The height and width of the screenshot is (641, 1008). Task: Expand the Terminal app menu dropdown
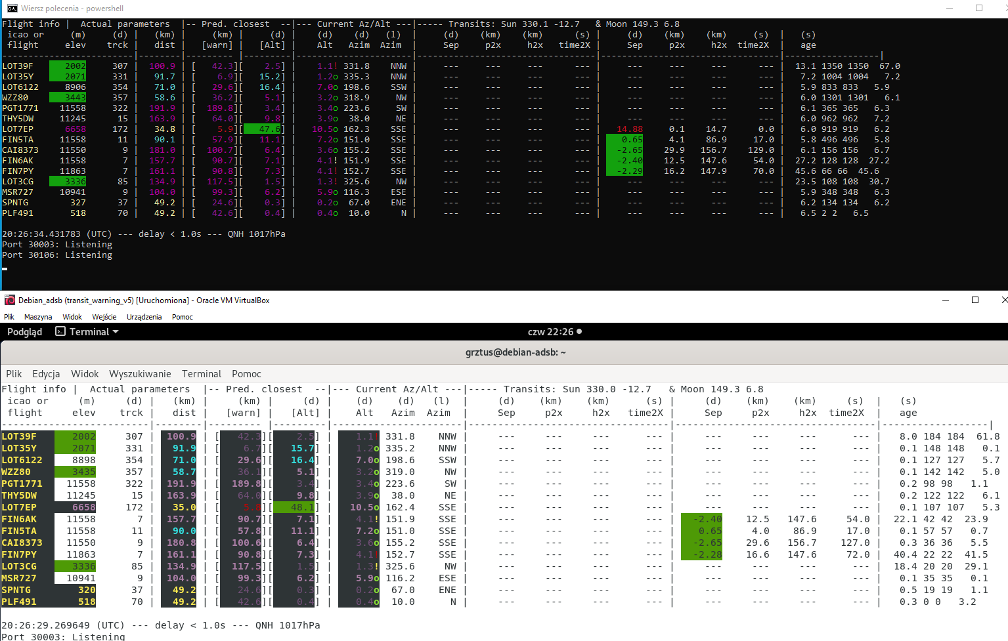coord(87,332)
